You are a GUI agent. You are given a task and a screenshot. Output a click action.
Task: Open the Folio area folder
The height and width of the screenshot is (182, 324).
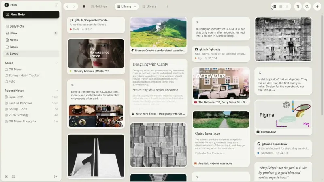pos(31,81)
